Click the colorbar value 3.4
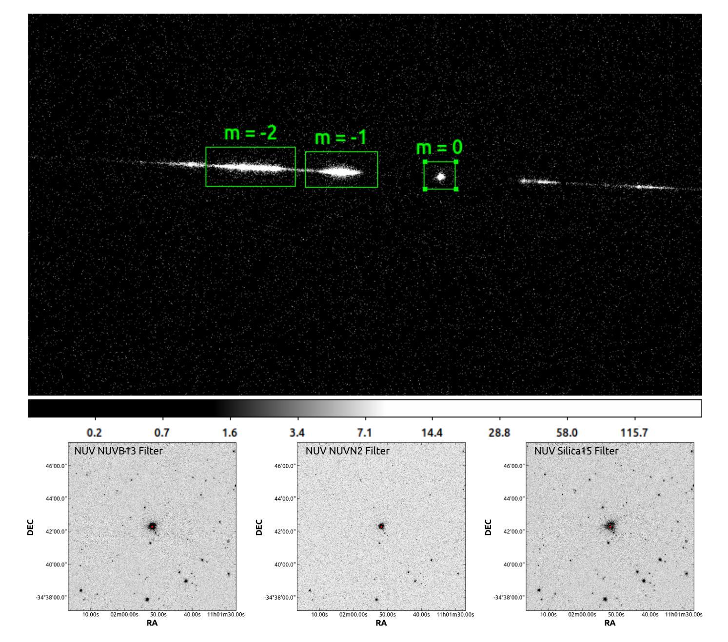This screenshot has height=642, width=728. point(297,433)
